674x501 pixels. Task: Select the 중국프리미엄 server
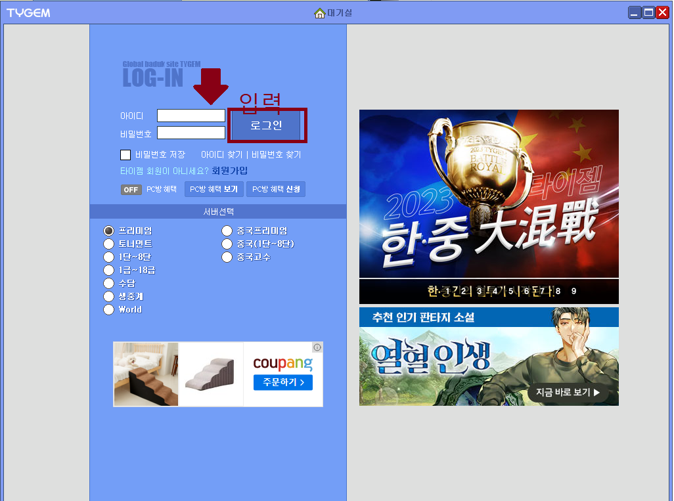point(227,230)
